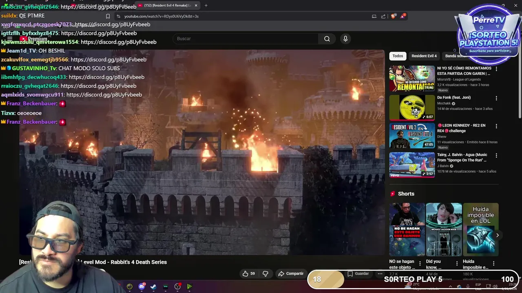Screen dimensions: 522x293
Task: Click the green arrow taskbar app icon
Action: tap(189, 286)
